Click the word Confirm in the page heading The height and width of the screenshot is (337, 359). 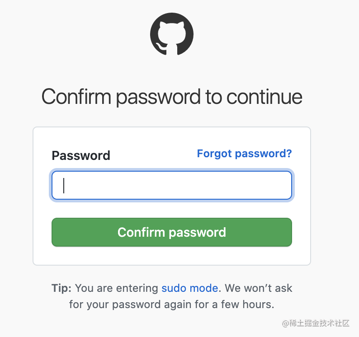pos(76,97)
